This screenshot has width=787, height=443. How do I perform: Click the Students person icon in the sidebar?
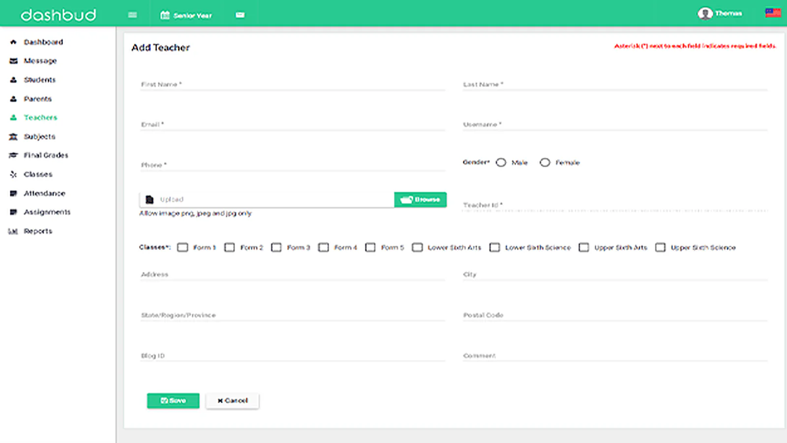(x=13, y=80)
